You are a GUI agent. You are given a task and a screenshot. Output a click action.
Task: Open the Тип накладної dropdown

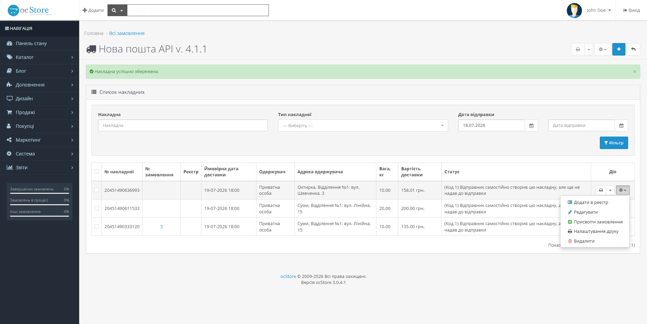(363, 125)
